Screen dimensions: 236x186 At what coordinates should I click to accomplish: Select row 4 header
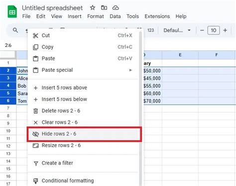point(8,86)
